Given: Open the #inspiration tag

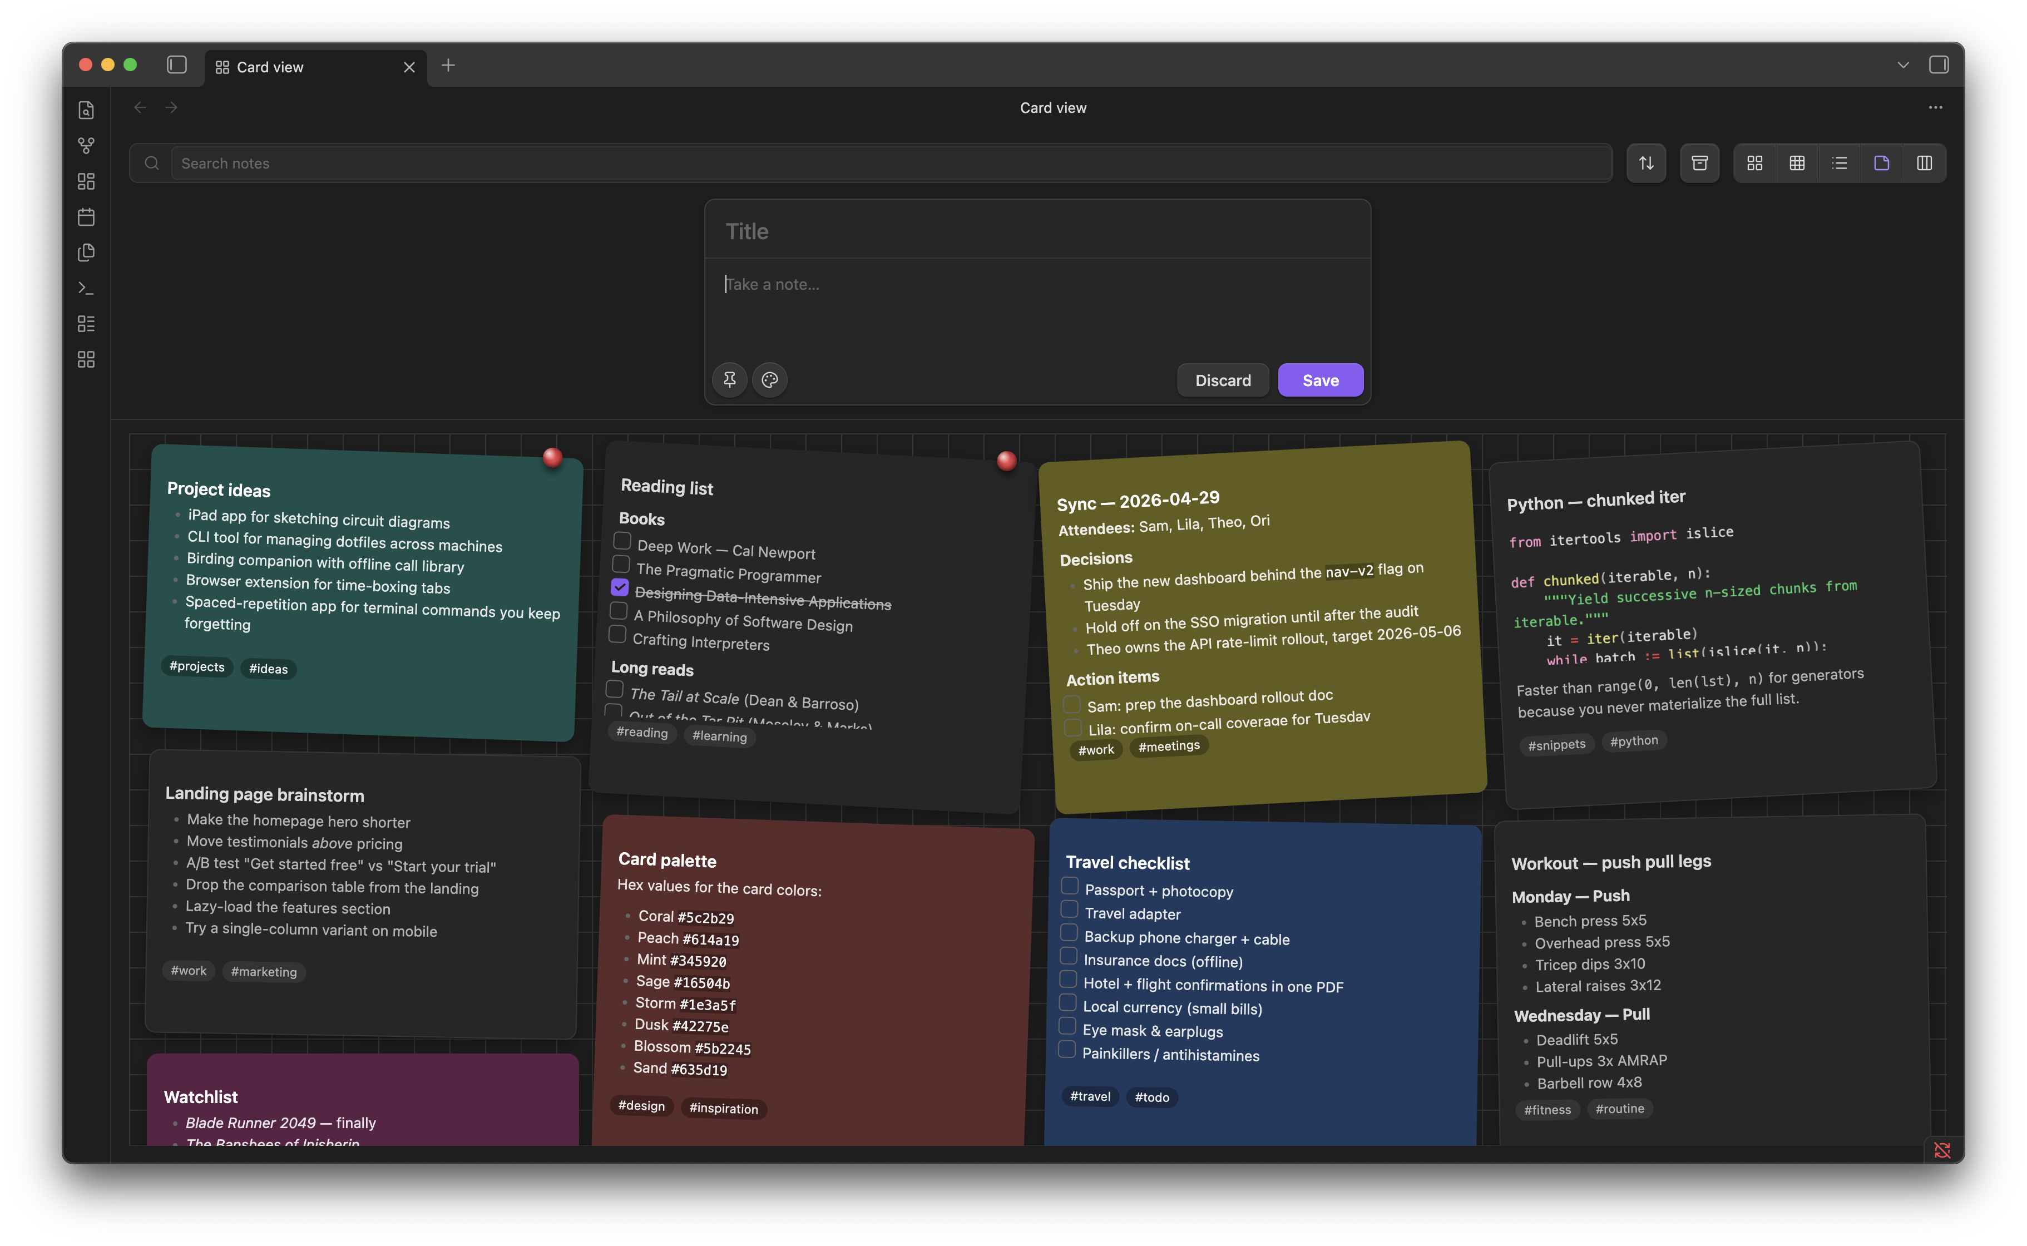Looking at the screenshot, I should pos(724,1109).
